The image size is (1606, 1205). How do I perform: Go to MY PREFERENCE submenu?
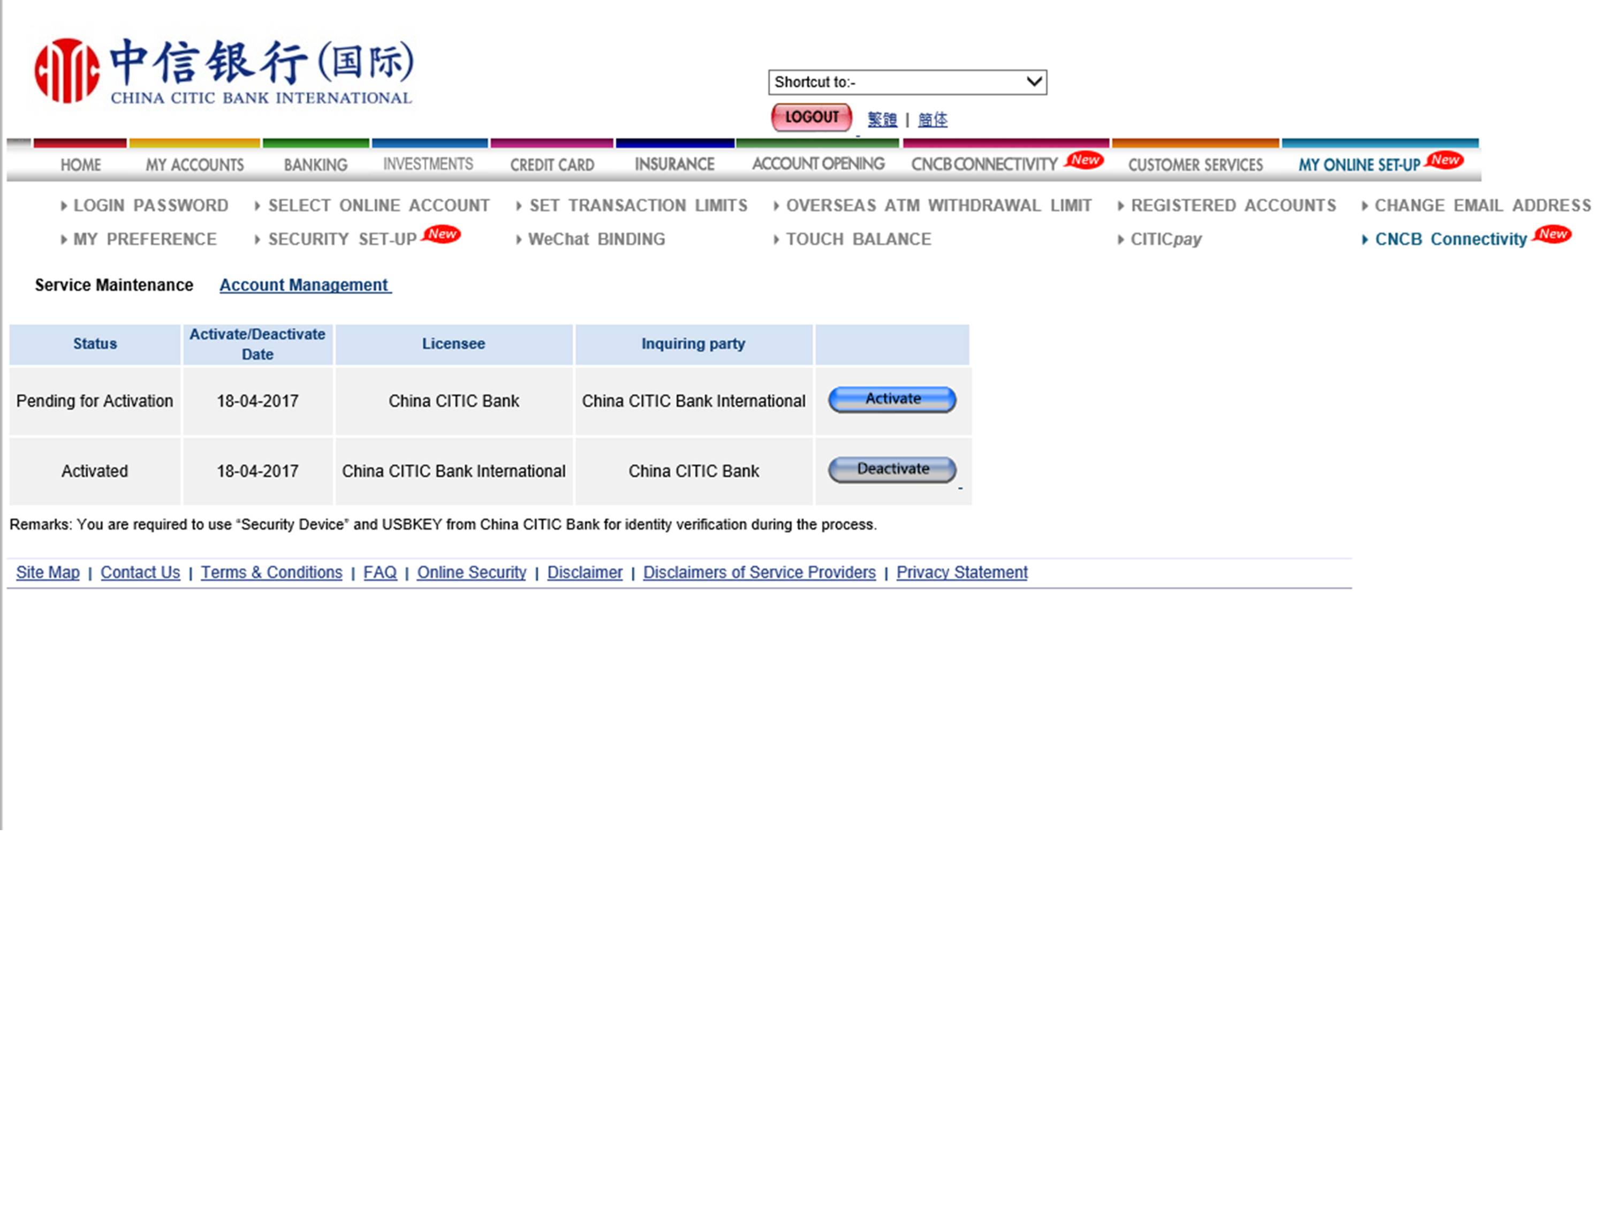coord(145,239)
